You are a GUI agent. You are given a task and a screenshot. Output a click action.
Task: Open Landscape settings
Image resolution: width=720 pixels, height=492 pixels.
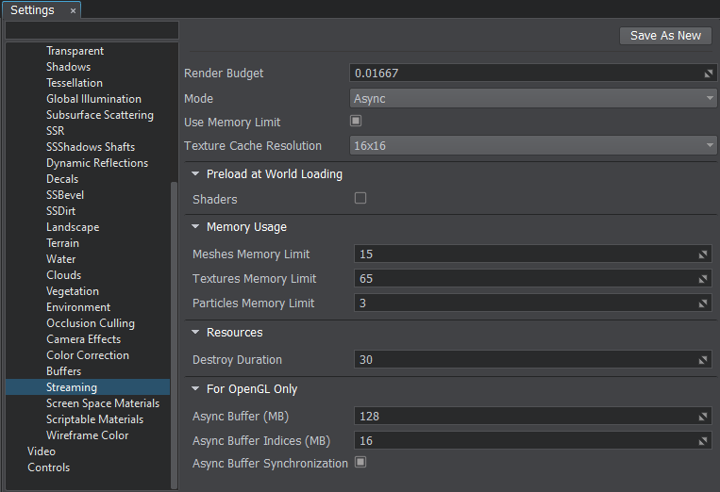coord(73,227)
